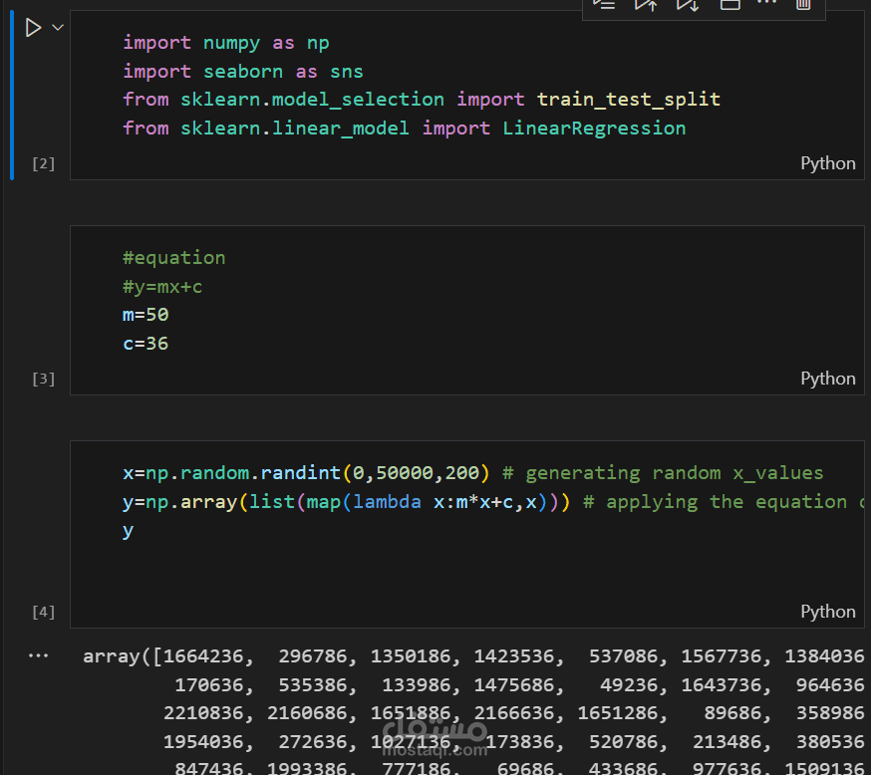Execute cell and below via the toolbar icon

pos(688,4)
